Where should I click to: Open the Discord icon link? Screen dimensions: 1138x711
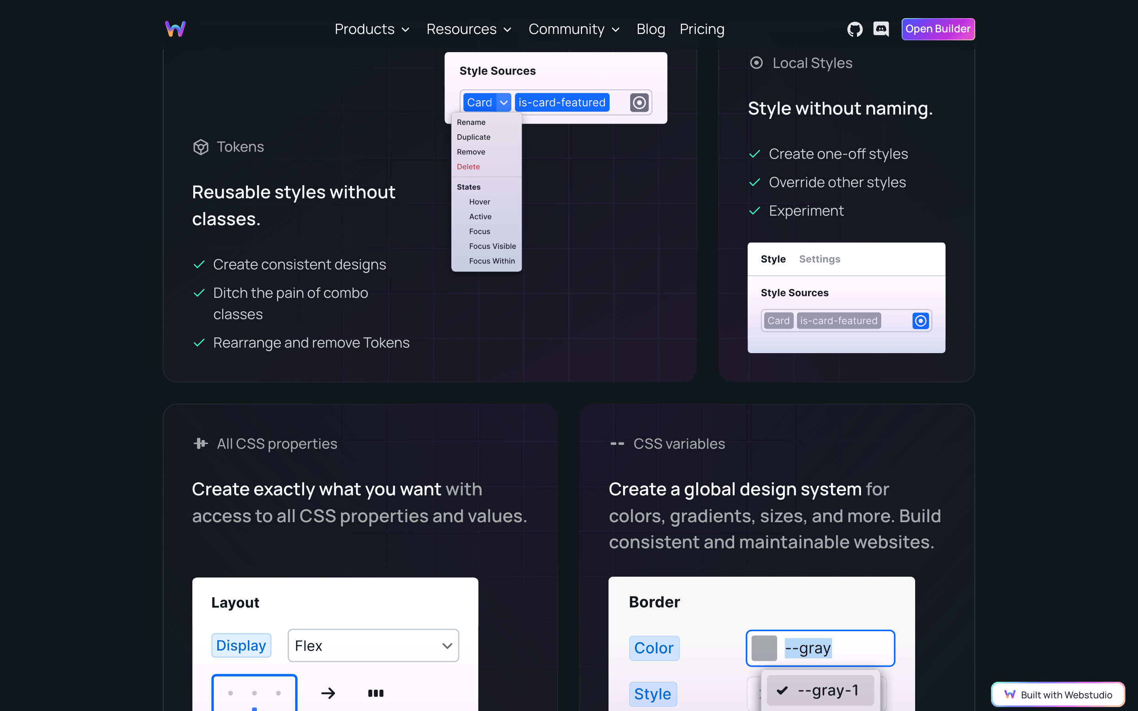click(x=881, y=29)
